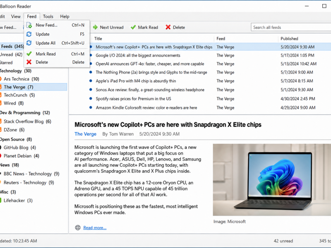Viewport: 331px width, 248px height.
Task: Open the Read more... link
Action: click(95, 228)
